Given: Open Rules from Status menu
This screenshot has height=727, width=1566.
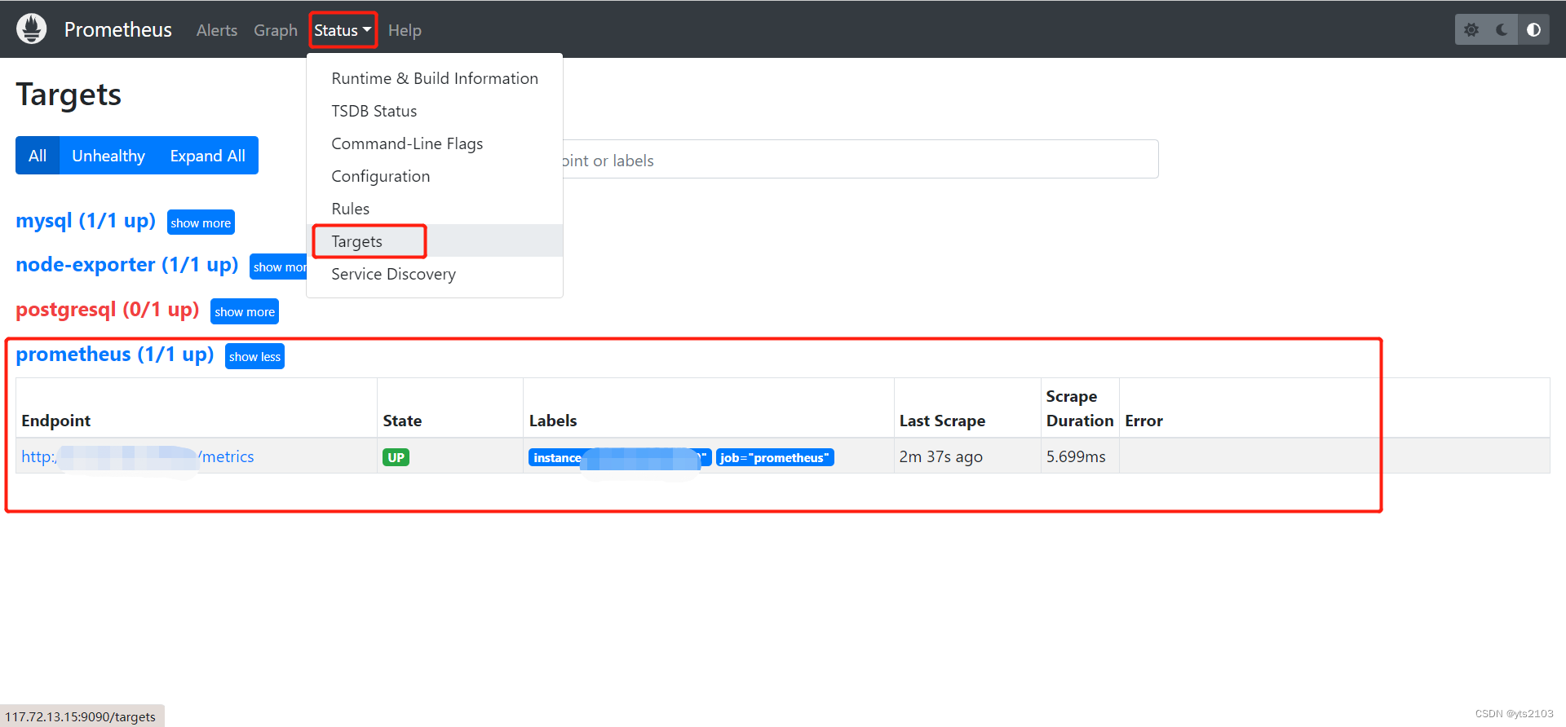Looking at the screenshot, I should [435, 209].
